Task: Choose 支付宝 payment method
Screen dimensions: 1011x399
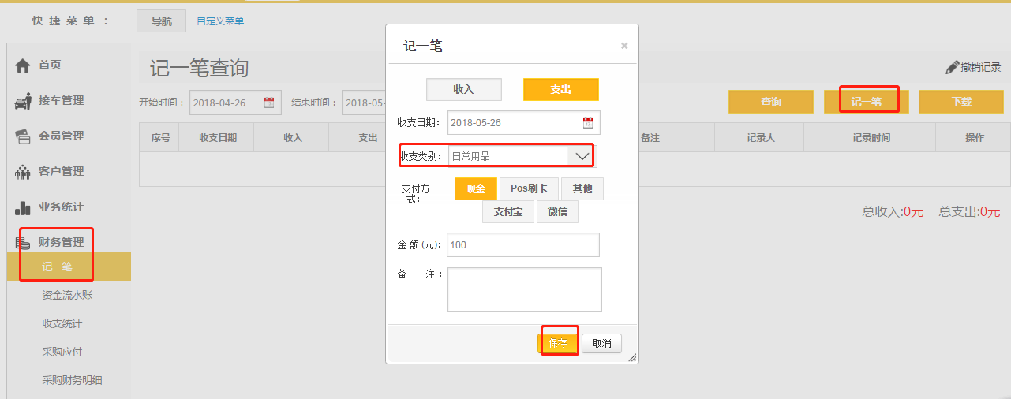Action: [507, 212]
